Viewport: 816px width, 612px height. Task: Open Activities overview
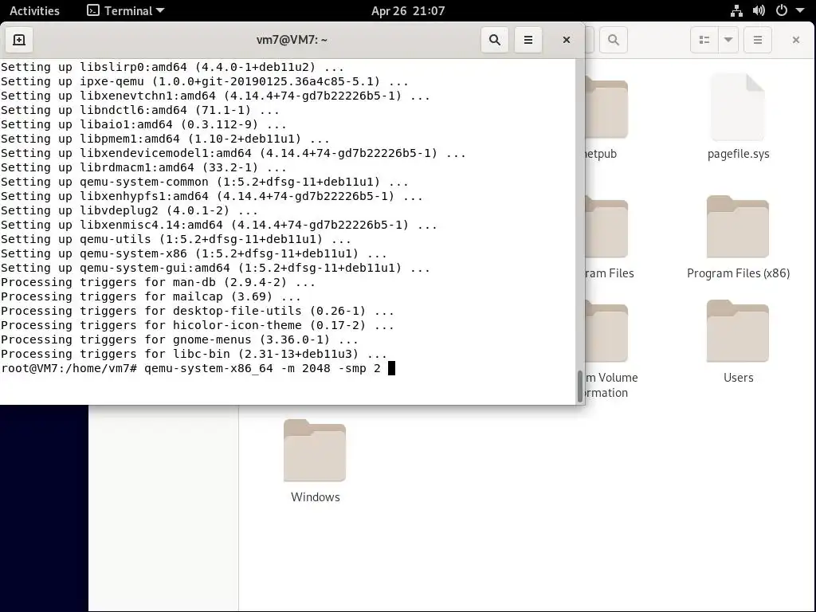coord(34,11)
